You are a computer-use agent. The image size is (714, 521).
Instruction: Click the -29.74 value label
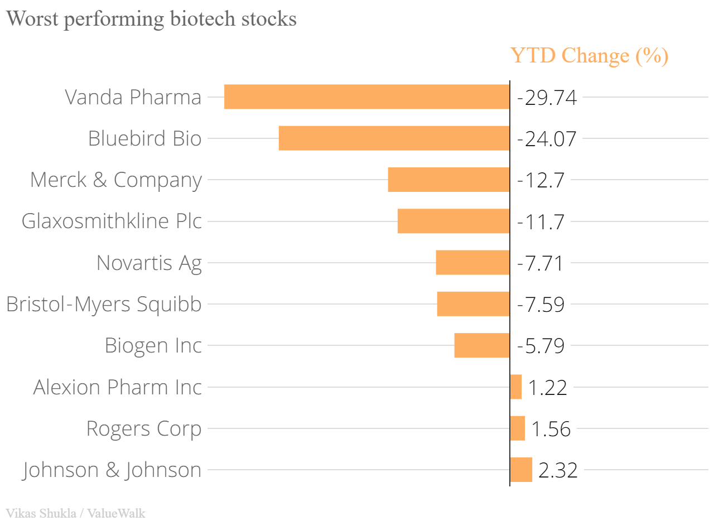coord(547,98)
